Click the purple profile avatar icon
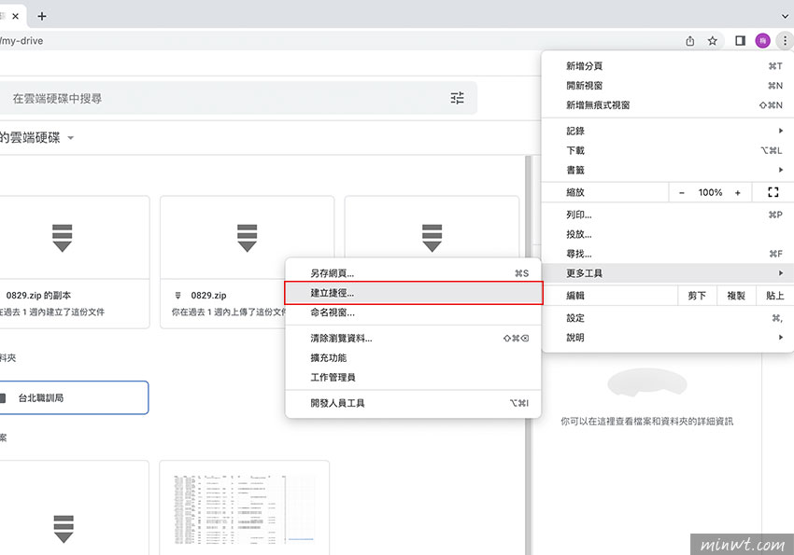The height and width of the screenshot is (555, 794). tap(762, 40)
